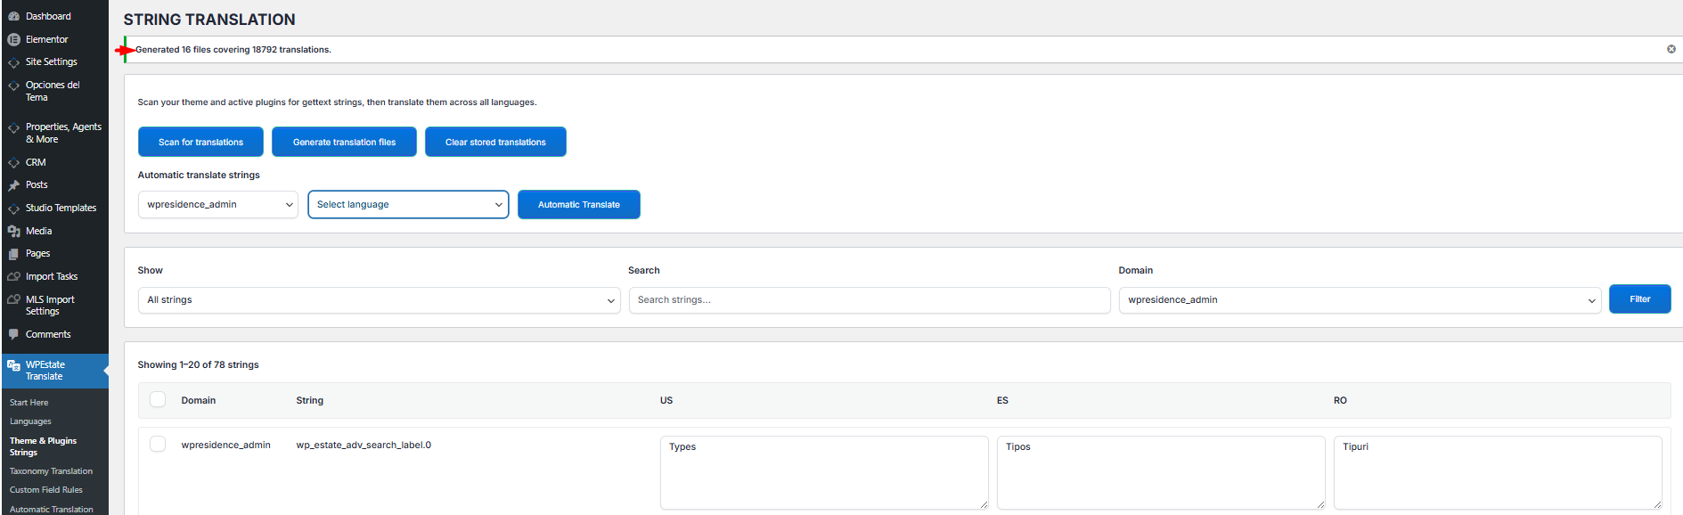Screen dimensions: 1683x515
Task: Tick the checkbox for wp_estate_adv_search_label.0 row
Action: click(158, 444)
